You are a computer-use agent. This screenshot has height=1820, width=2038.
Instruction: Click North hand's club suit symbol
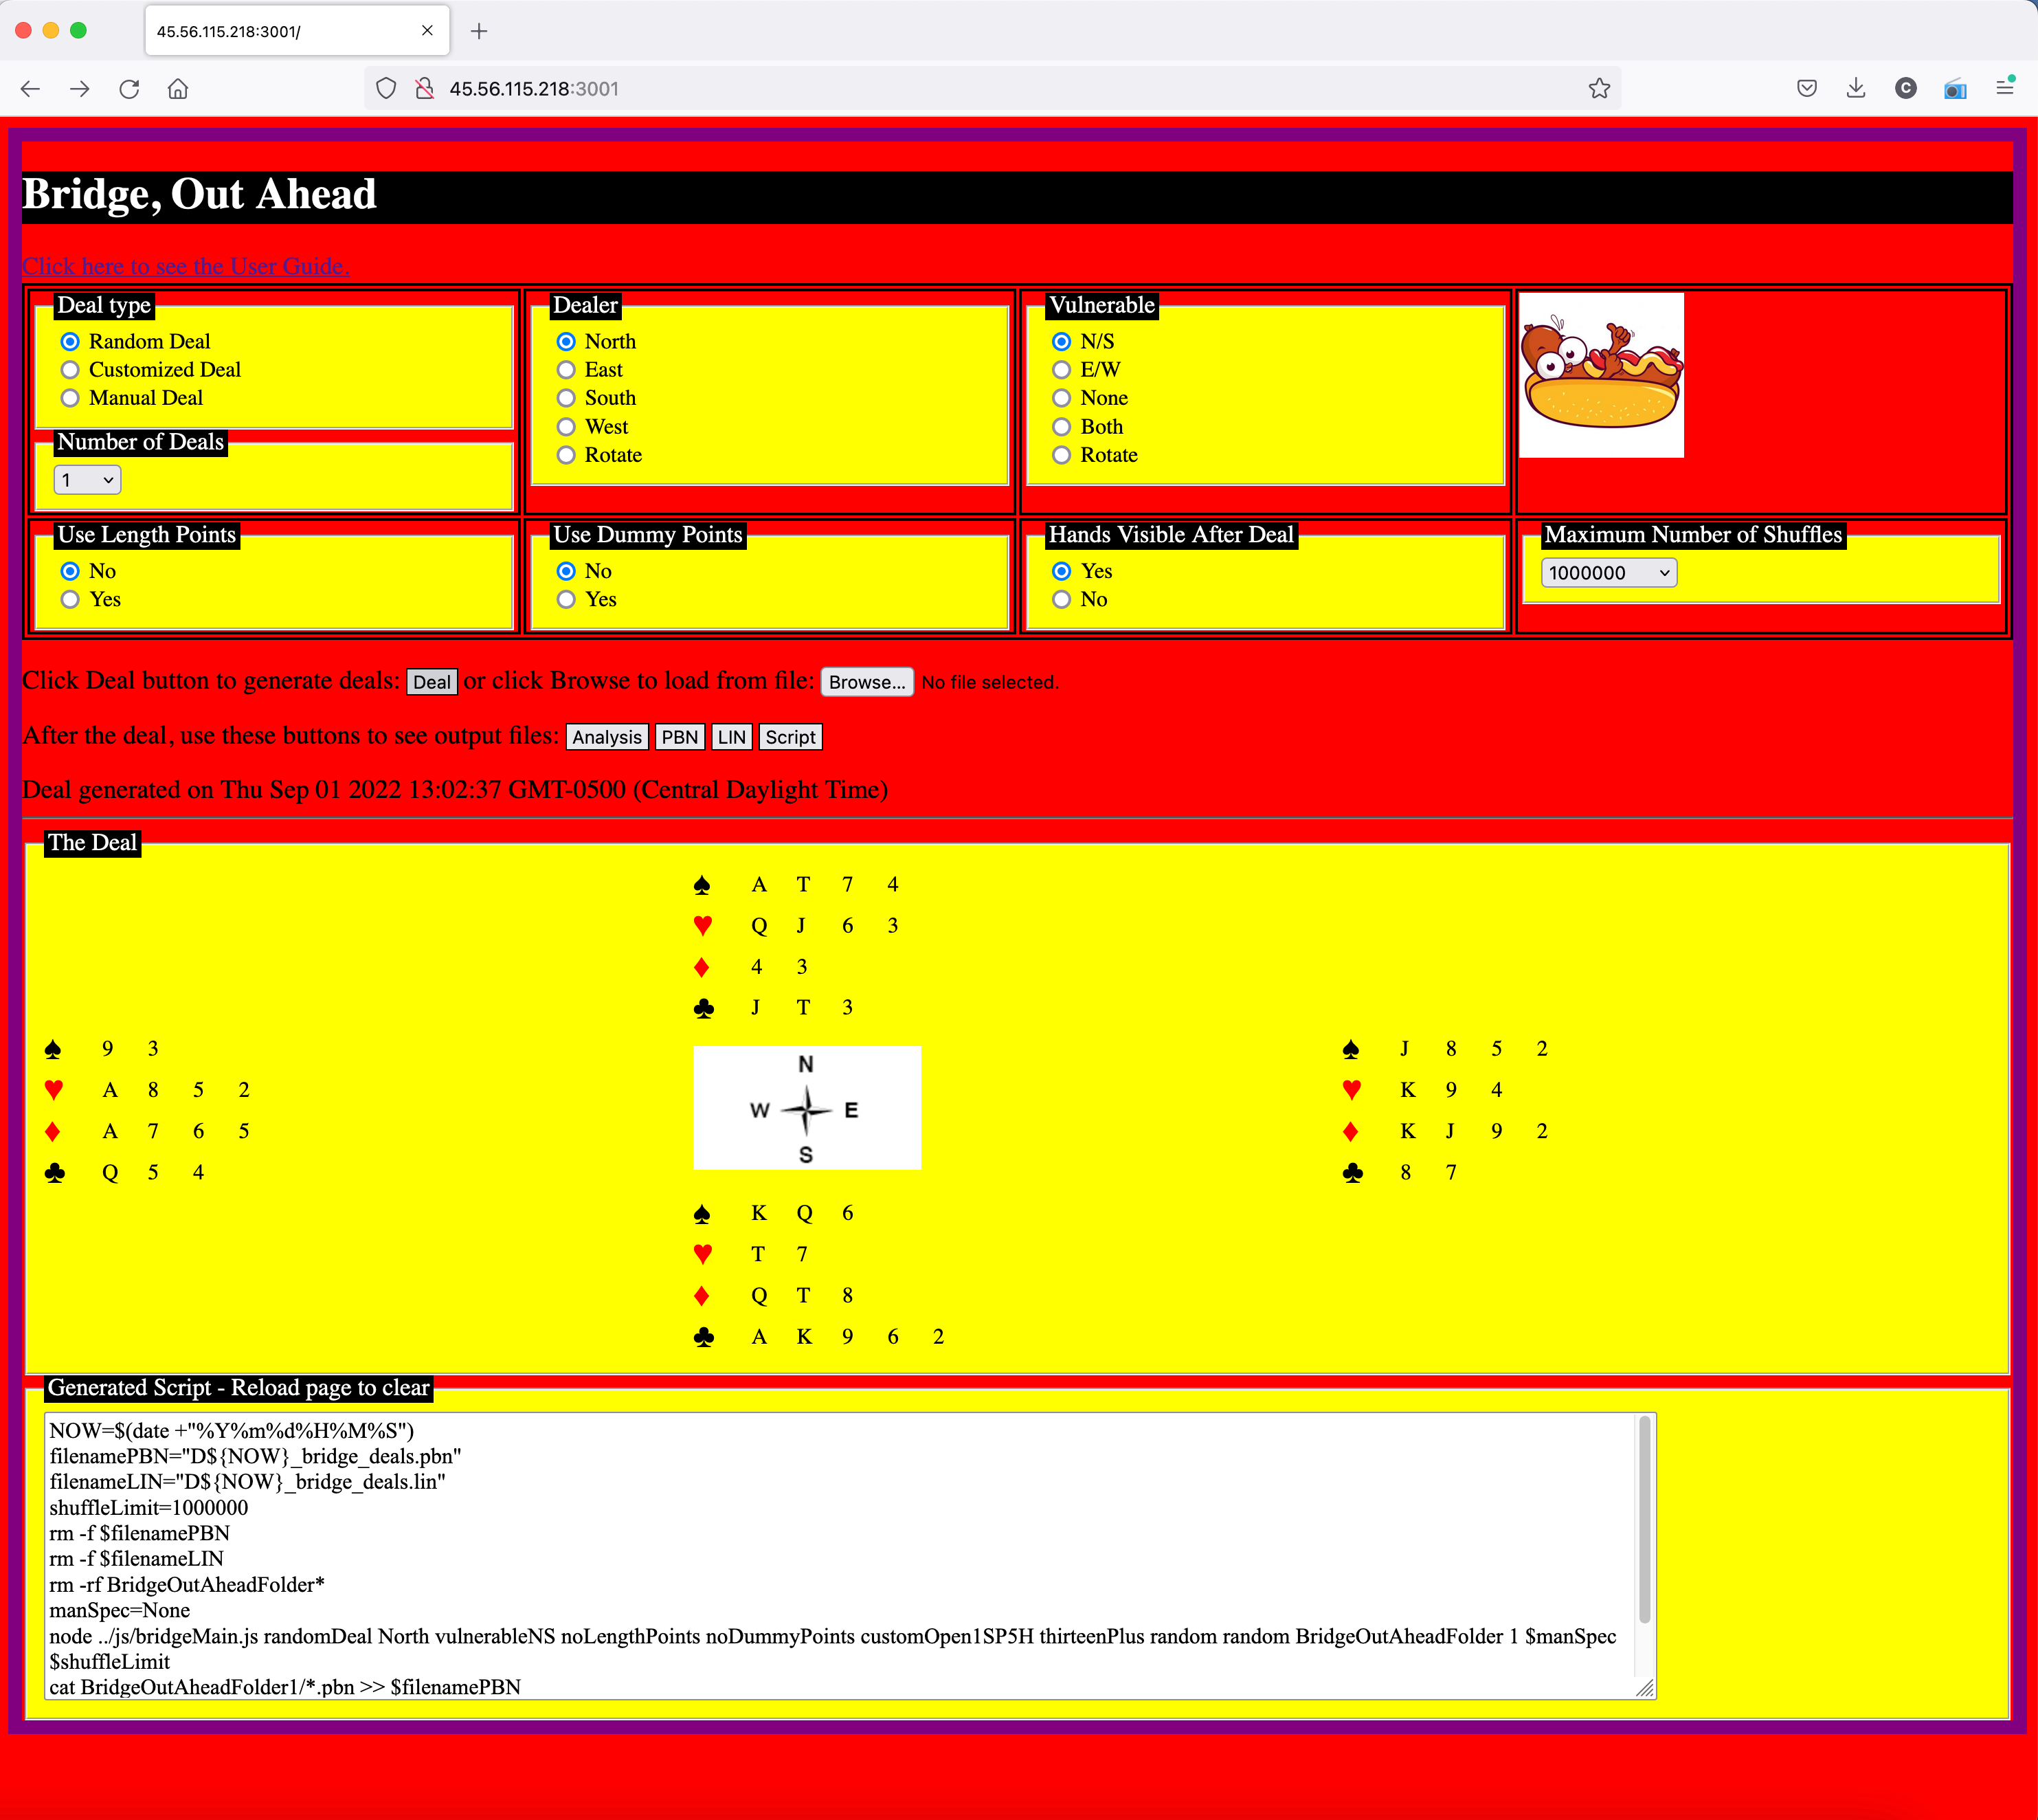704,1008
